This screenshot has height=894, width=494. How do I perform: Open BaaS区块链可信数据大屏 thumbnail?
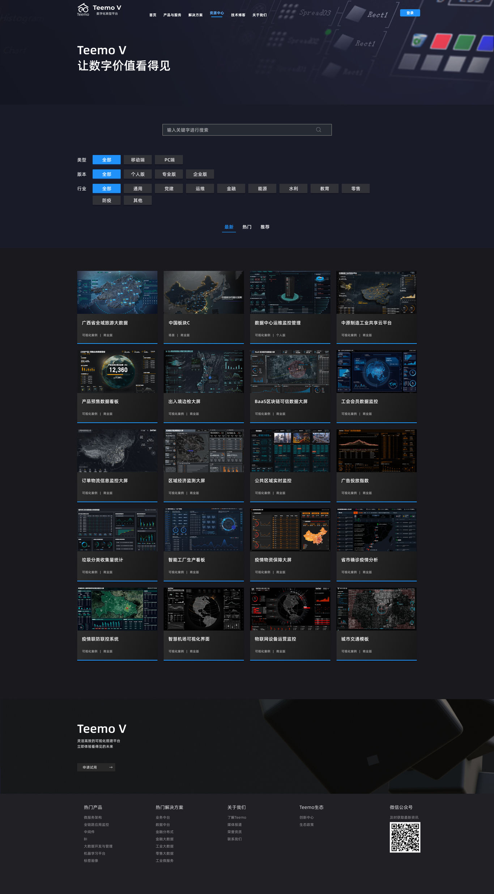click(290, 371)
